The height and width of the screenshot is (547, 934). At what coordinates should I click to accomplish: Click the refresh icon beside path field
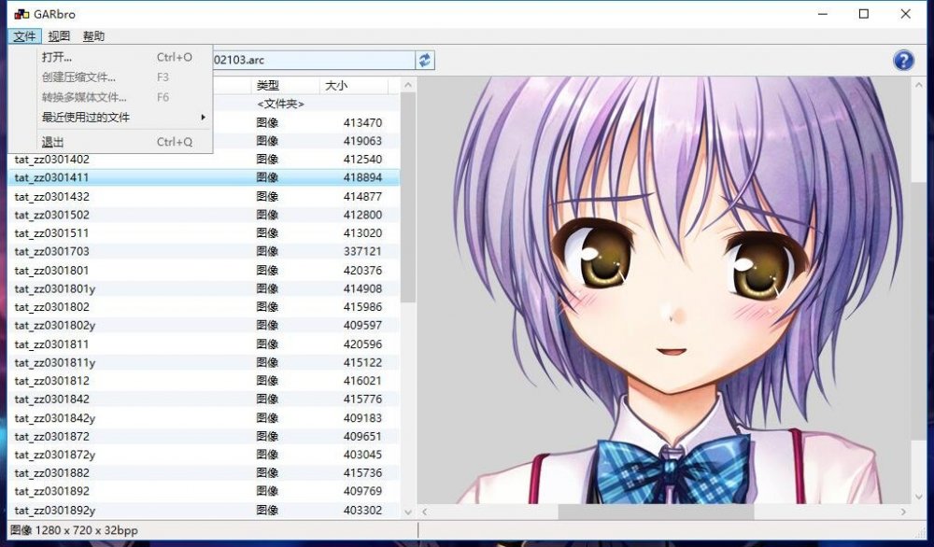[425, 60]
